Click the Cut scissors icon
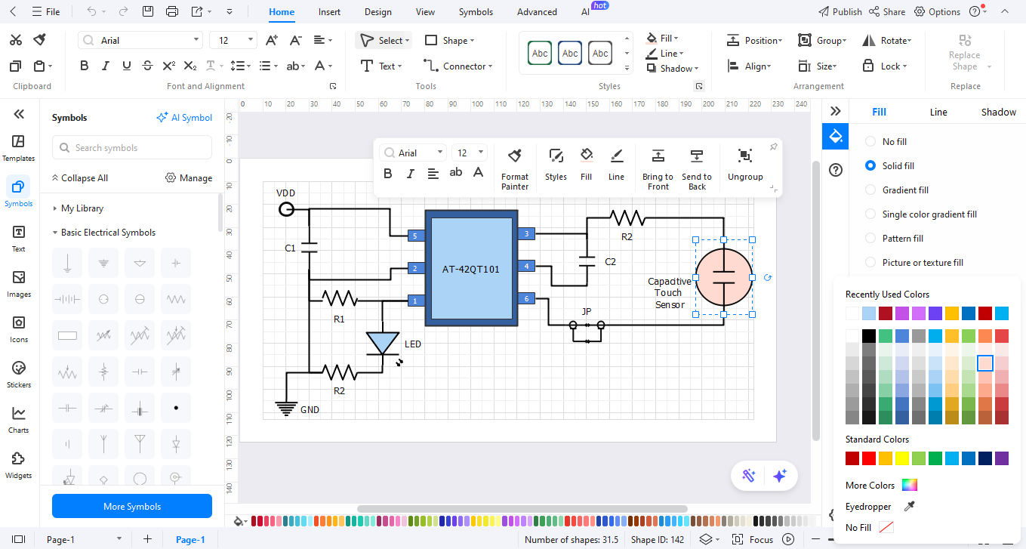Viewport: 1026px width, 549px height. tap(16, 40)
